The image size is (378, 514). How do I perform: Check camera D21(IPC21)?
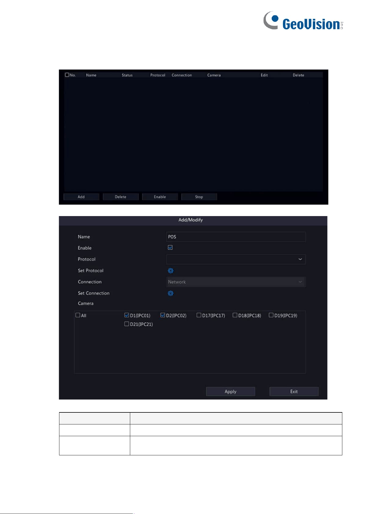tap(126, 324)
